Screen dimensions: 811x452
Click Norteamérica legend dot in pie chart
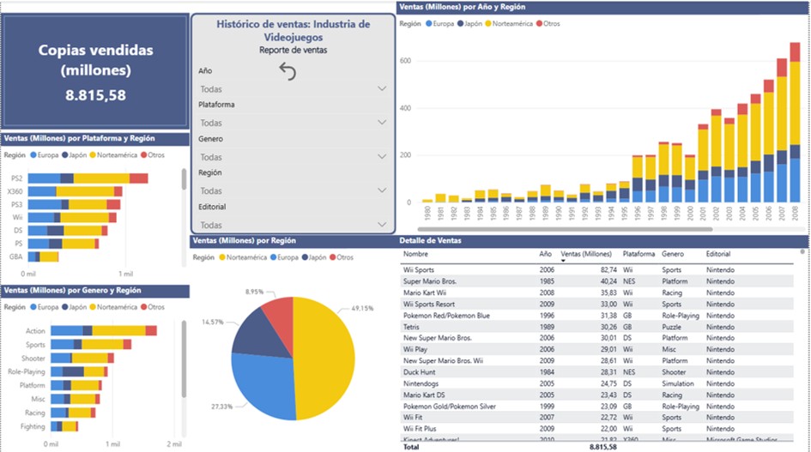point(223,257)
